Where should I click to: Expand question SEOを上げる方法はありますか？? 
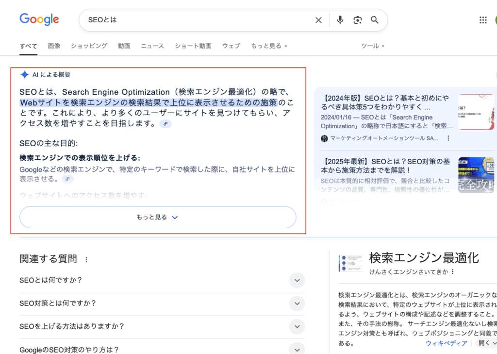[162, 326]
